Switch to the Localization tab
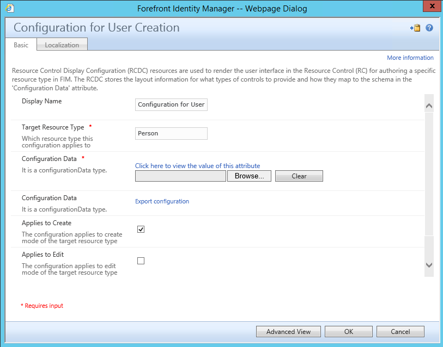This screenshot has height=347, width=443. (x=62, y=45)
